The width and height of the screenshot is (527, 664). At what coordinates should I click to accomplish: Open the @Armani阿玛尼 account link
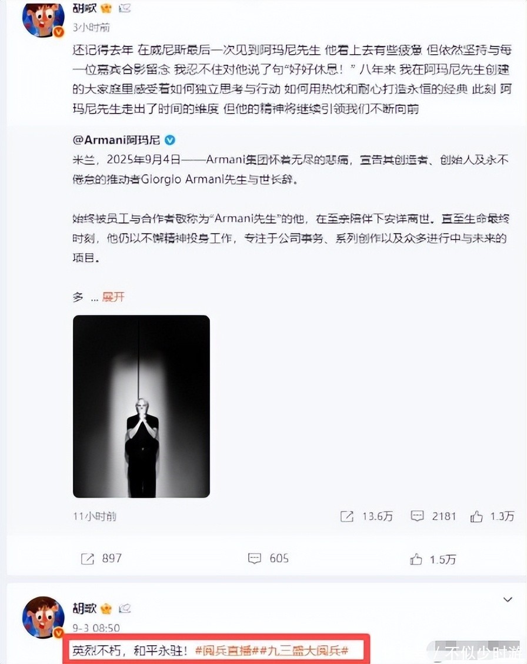click(116, 140)
